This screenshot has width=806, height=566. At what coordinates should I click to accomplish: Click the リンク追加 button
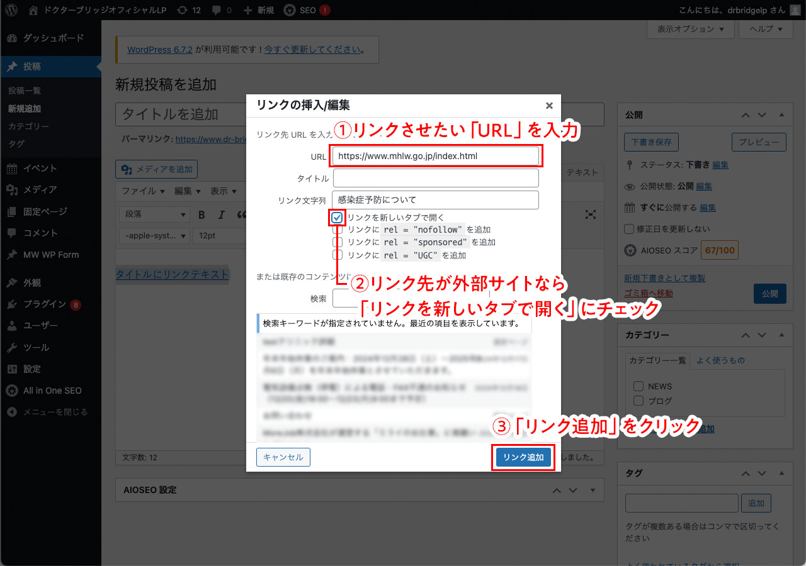point(523,457)
